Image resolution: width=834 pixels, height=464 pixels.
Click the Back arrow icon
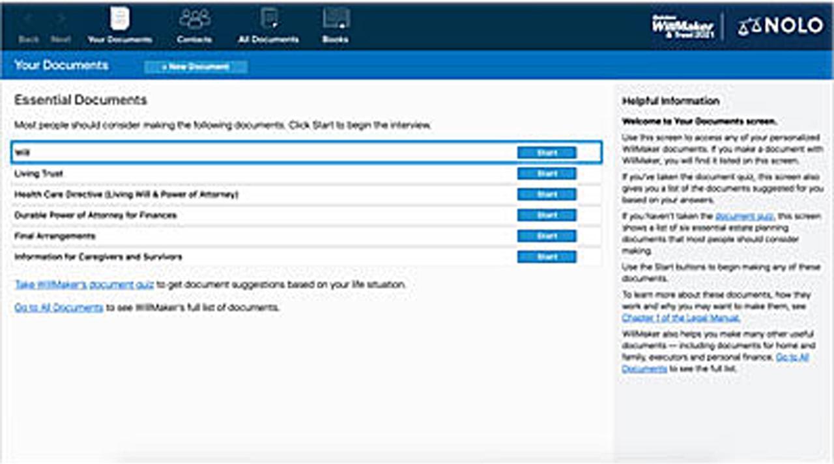29,20
